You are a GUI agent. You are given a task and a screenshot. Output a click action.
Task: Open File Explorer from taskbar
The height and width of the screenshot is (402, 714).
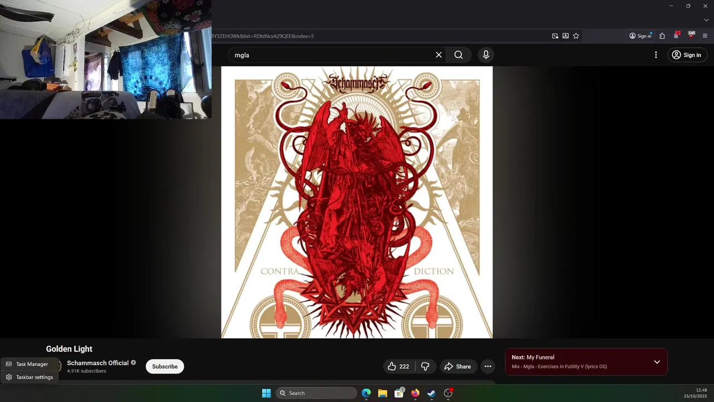point(383,393)
